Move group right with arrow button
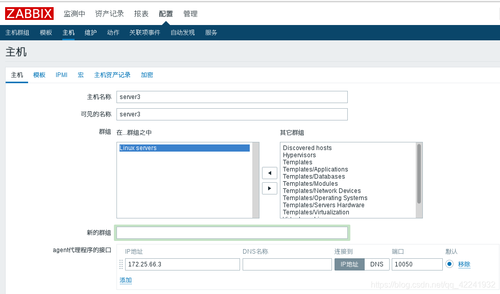This screenshot has width=500, height=294. point(270,188)
